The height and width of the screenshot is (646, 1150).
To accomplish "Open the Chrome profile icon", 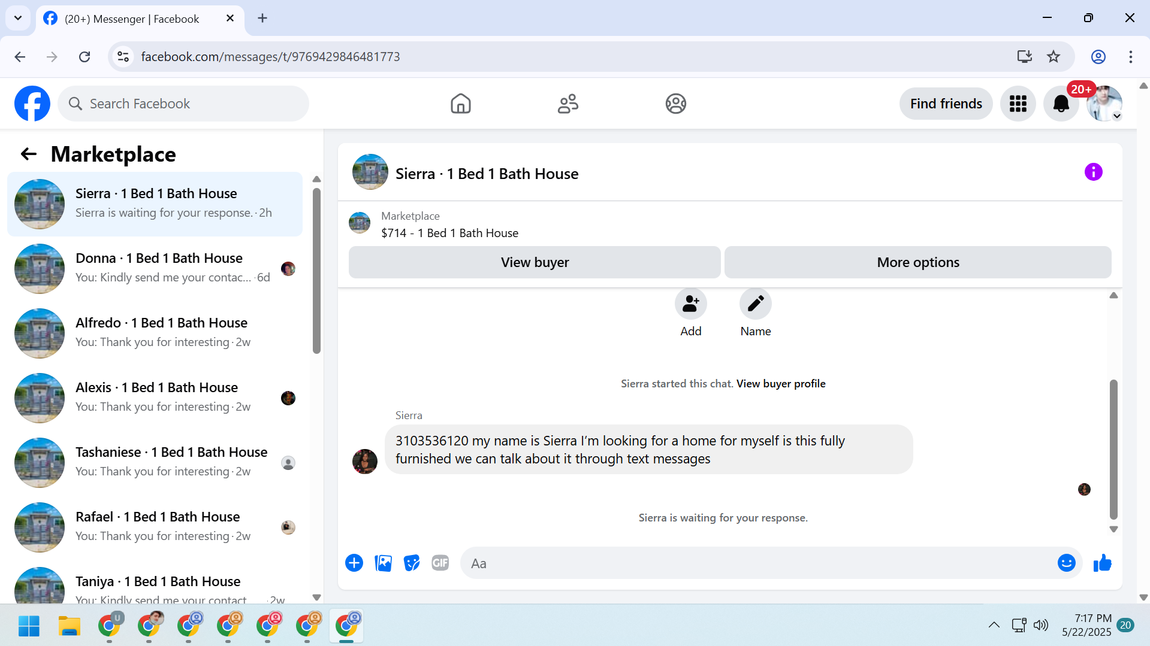I will [x=1098, y=57].
